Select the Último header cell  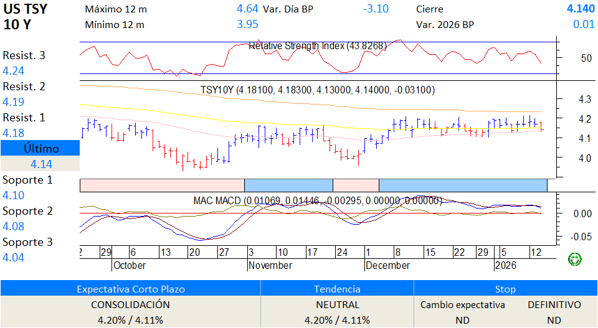tap(40, 148)
